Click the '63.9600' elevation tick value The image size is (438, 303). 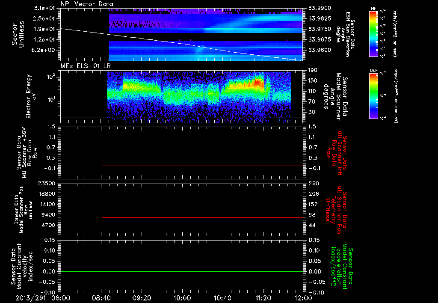point(320,50)
